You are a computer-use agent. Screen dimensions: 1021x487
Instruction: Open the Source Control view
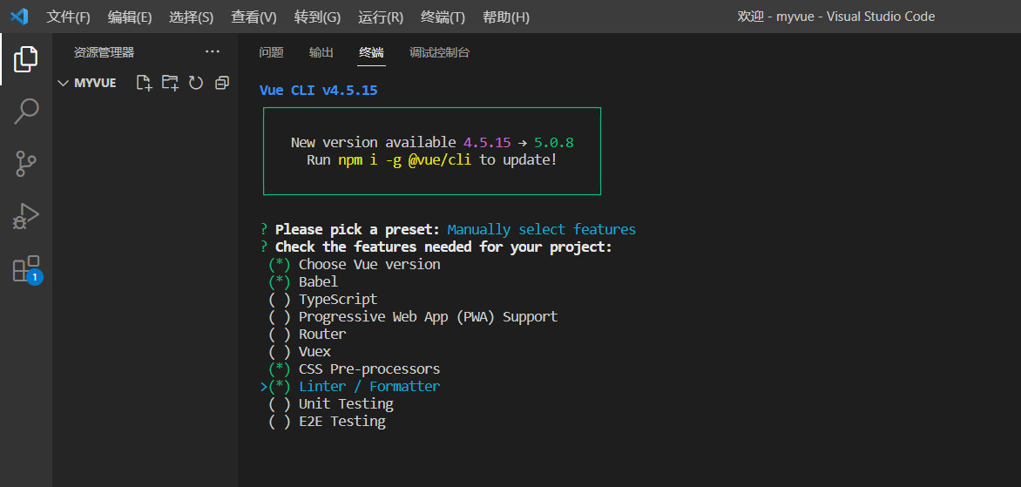[x=25, y=164]
